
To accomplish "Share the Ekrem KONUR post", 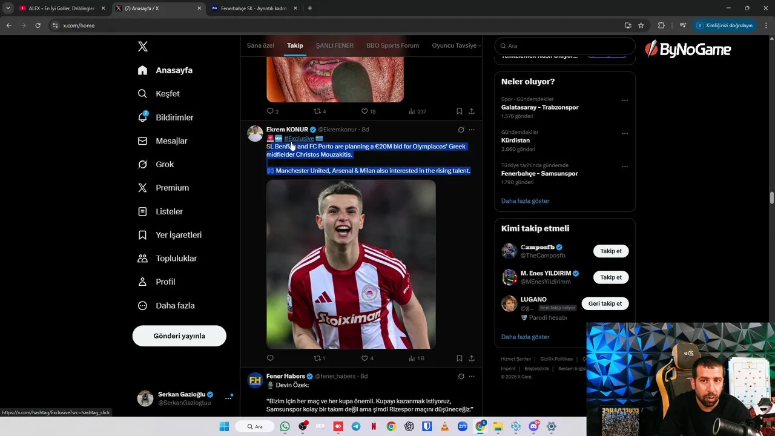I will coord(472,358).
